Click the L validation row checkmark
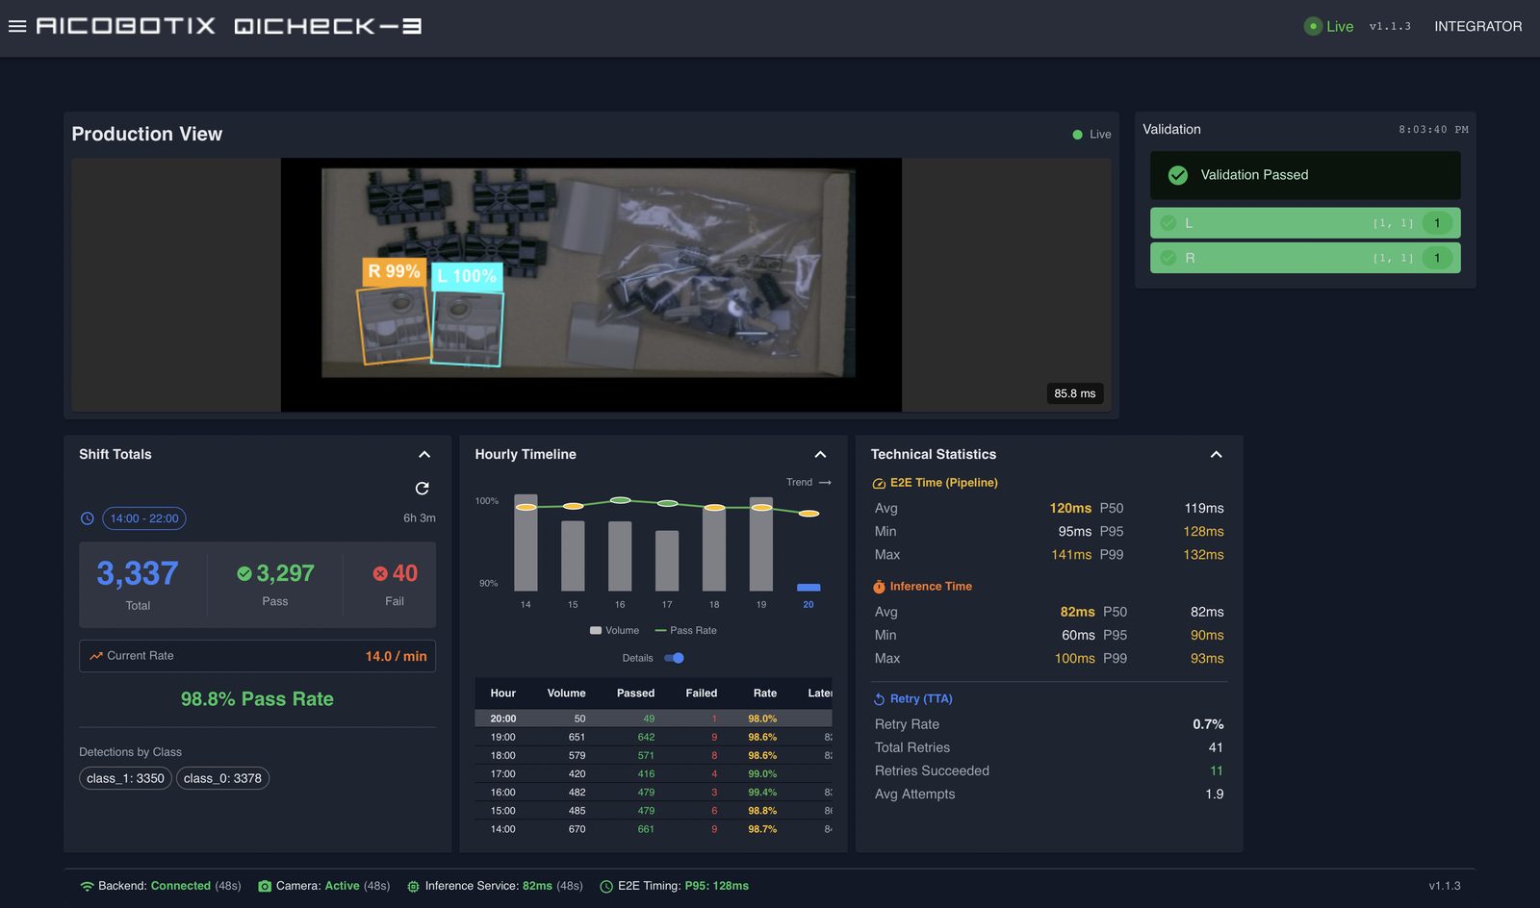 [1168, 223]
